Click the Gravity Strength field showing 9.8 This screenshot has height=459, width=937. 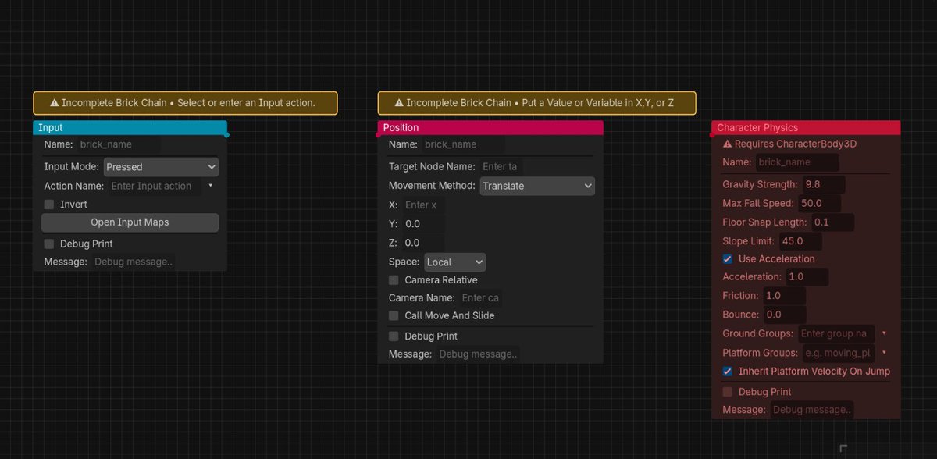[823, 185]
